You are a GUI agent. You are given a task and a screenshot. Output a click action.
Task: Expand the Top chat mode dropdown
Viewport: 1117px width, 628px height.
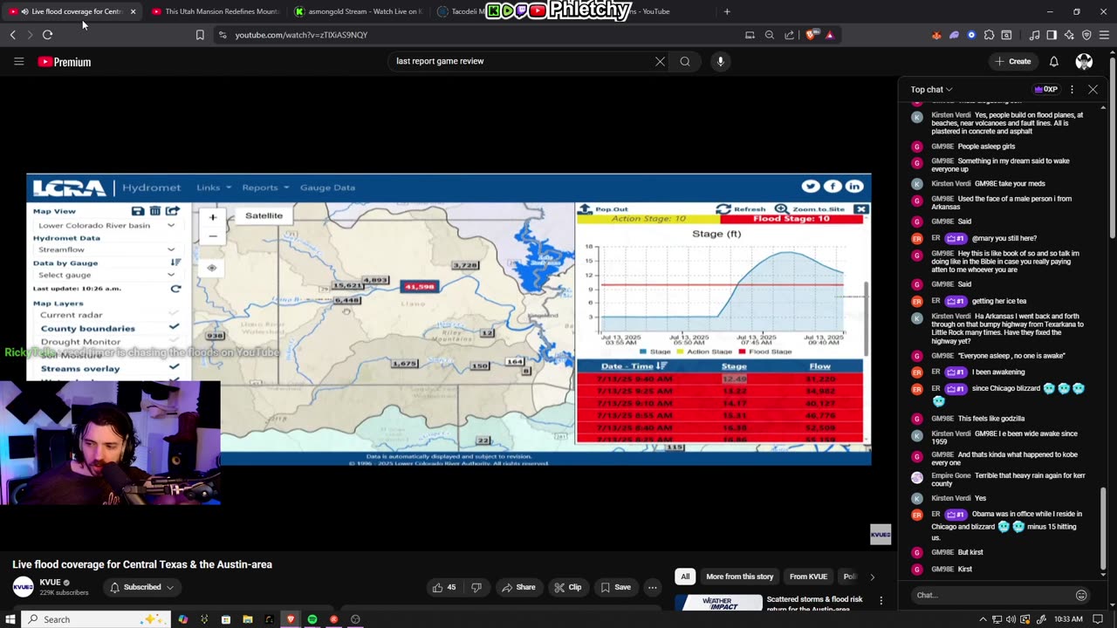coord(931,89)
